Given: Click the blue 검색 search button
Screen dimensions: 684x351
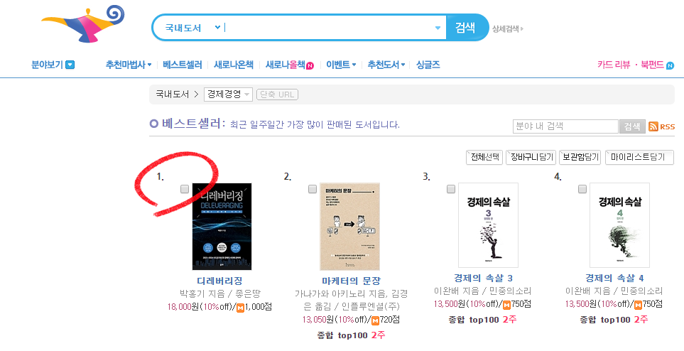Looking at the screenshot, I should tap(466, 28).
